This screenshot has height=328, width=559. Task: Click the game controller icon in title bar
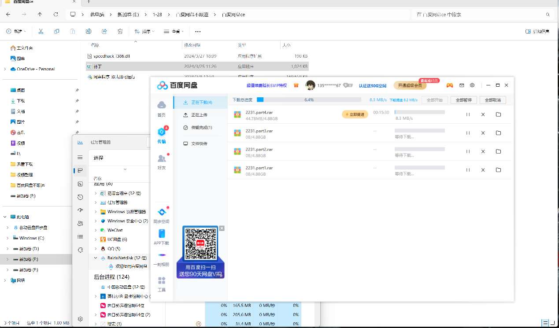450,85
